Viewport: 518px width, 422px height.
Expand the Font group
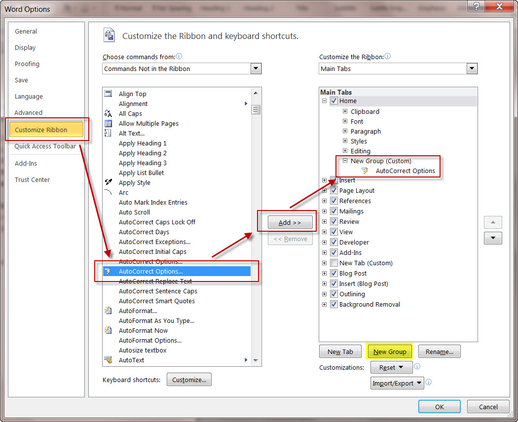coord(345,121)
